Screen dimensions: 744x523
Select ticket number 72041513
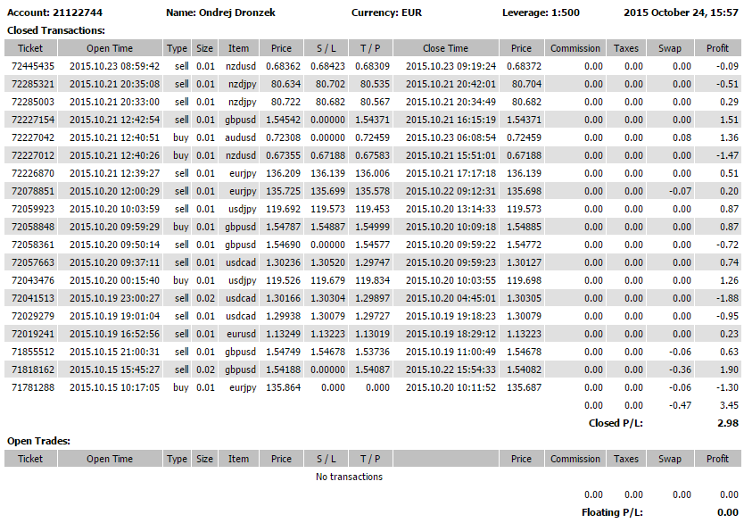pyautogui.click(x=33, y=298)
